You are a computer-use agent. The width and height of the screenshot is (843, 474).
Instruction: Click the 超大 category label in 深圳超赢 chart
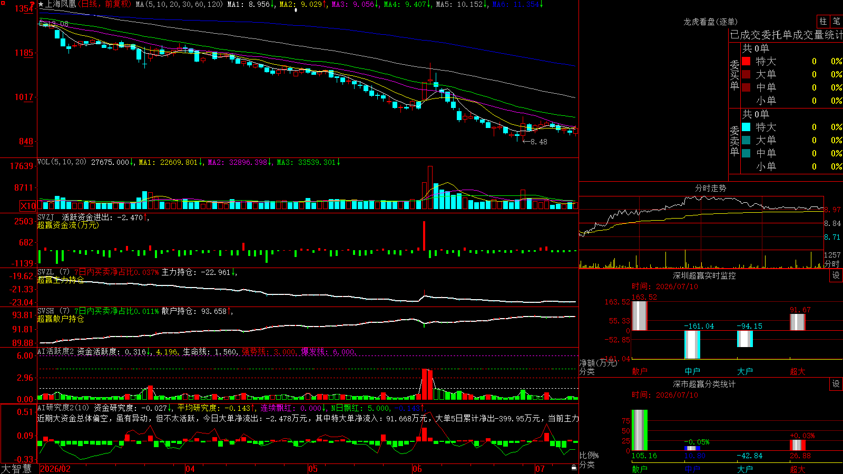coord(798,371)
